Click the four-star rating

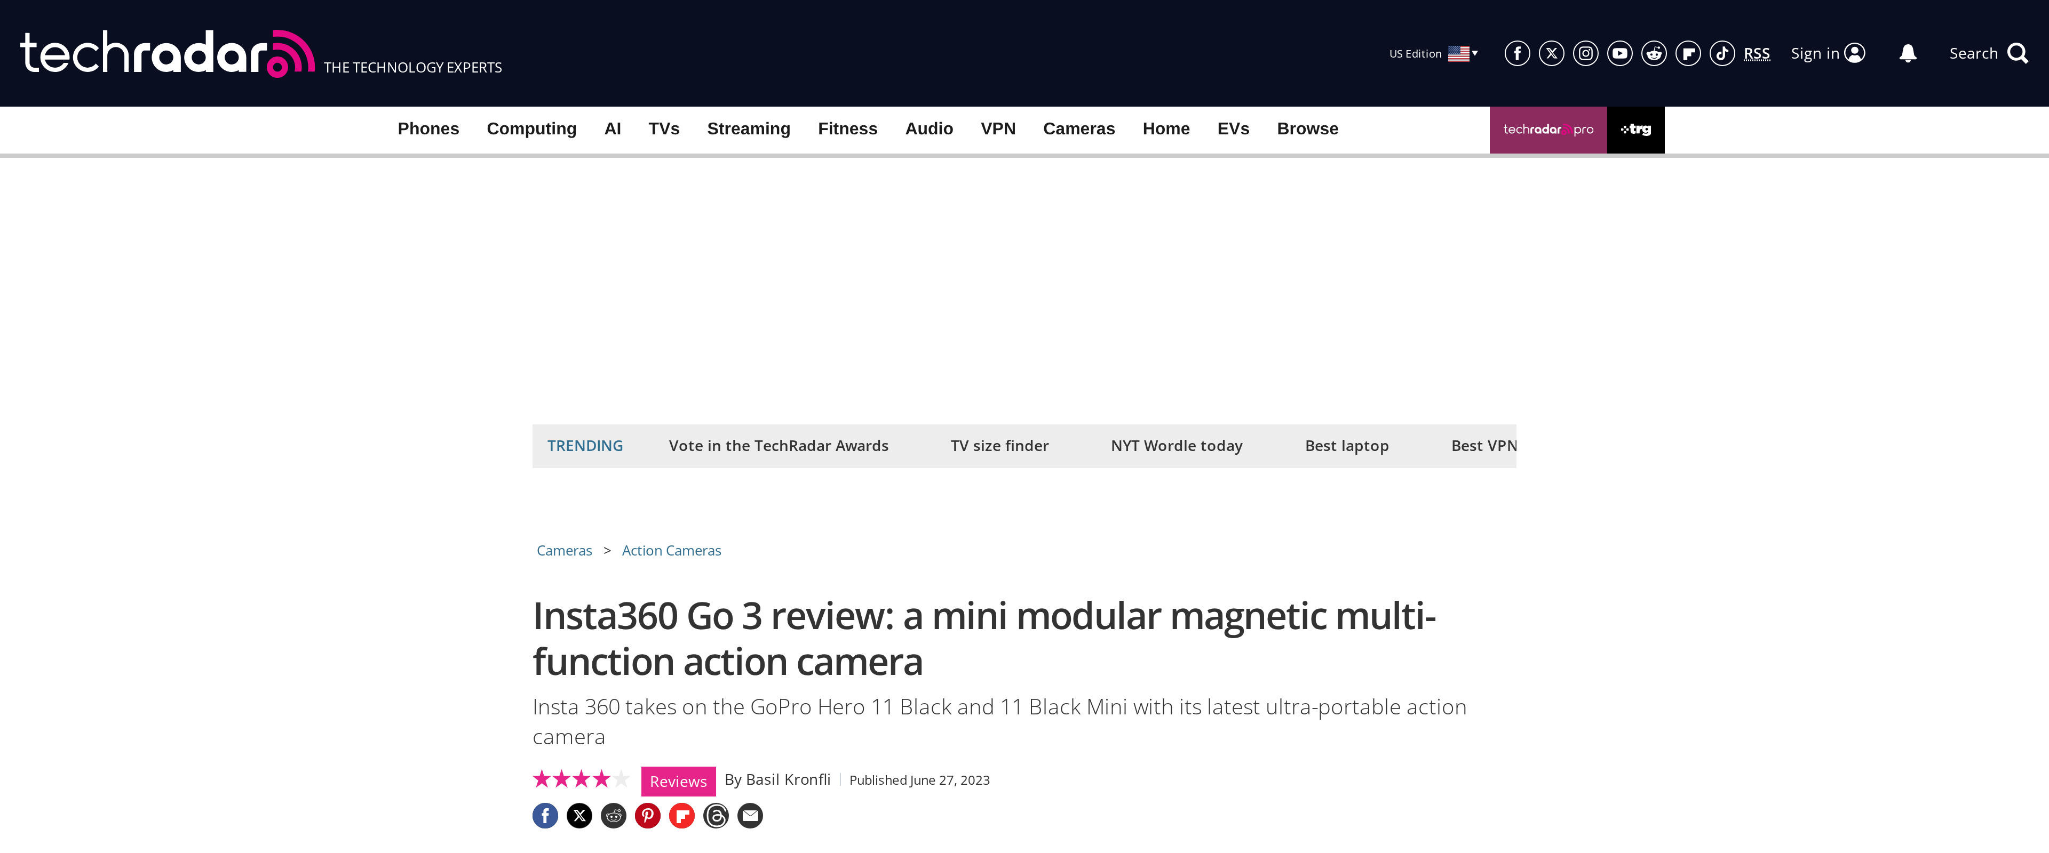[581, 779]
